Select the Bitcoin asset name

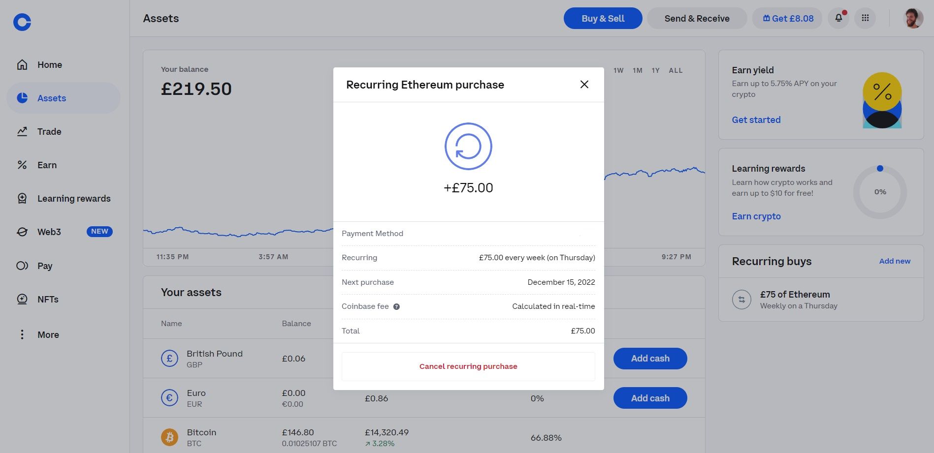[201, 432]
